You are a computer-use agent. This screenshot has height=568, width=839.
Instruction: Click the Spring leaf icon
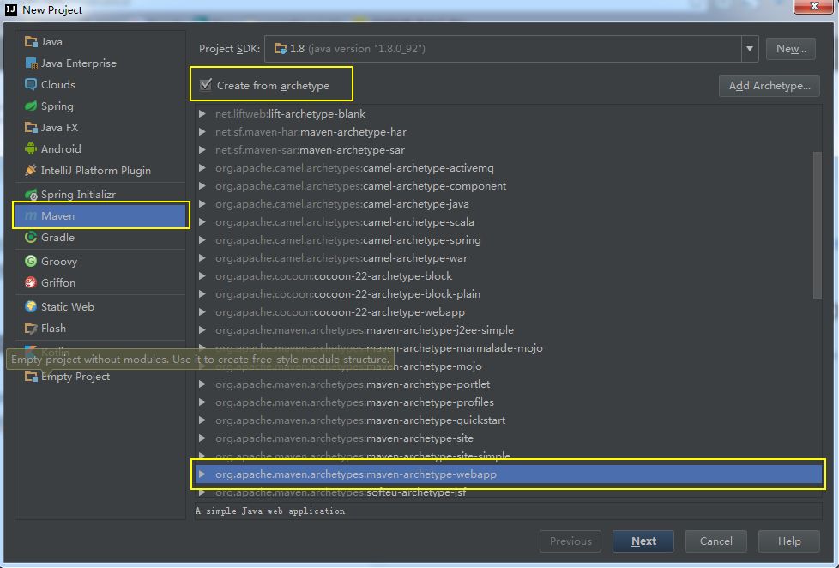(31, 106)
